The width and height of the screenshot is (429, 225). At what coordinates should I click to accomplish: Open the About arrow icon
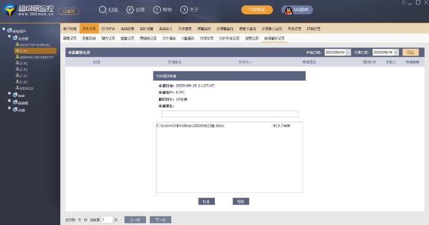point(184,10)
